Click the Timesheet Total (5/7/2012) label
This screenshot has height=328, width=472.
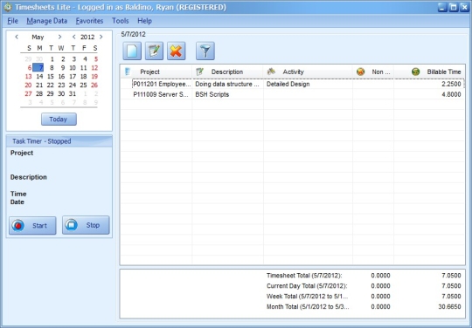(x=304, y=276)
